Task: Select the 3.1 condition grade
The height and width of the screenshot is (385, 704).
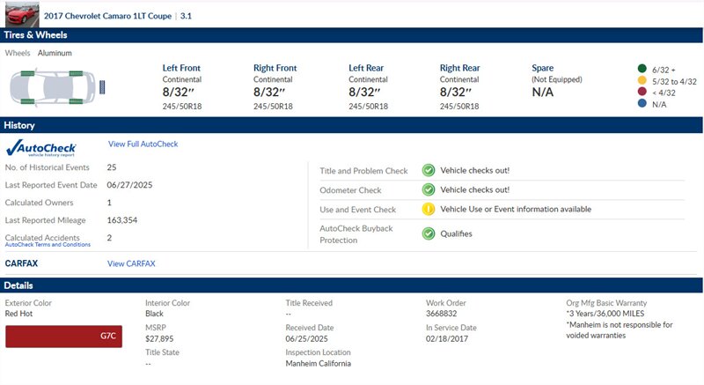Action: coord(186,16)
